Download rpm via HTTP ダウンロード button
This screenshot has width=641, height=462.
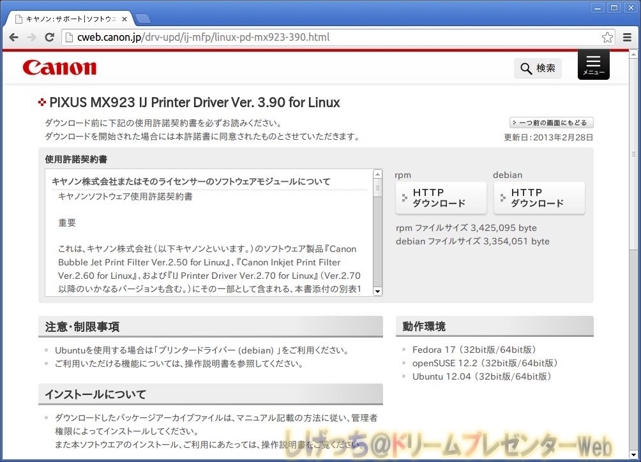[x=441, y=198]
